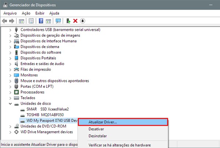Click the imaging devices category icon
The height and width of the screenshot is (148, 220).
(16, 35)
